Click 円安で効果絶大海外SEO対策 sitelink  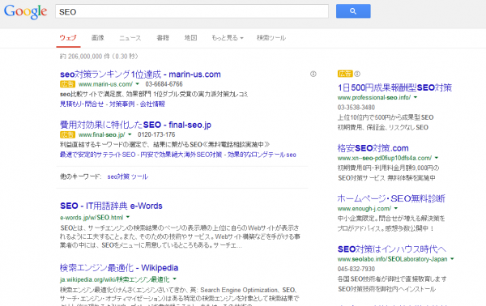click(x=181, y=155)
